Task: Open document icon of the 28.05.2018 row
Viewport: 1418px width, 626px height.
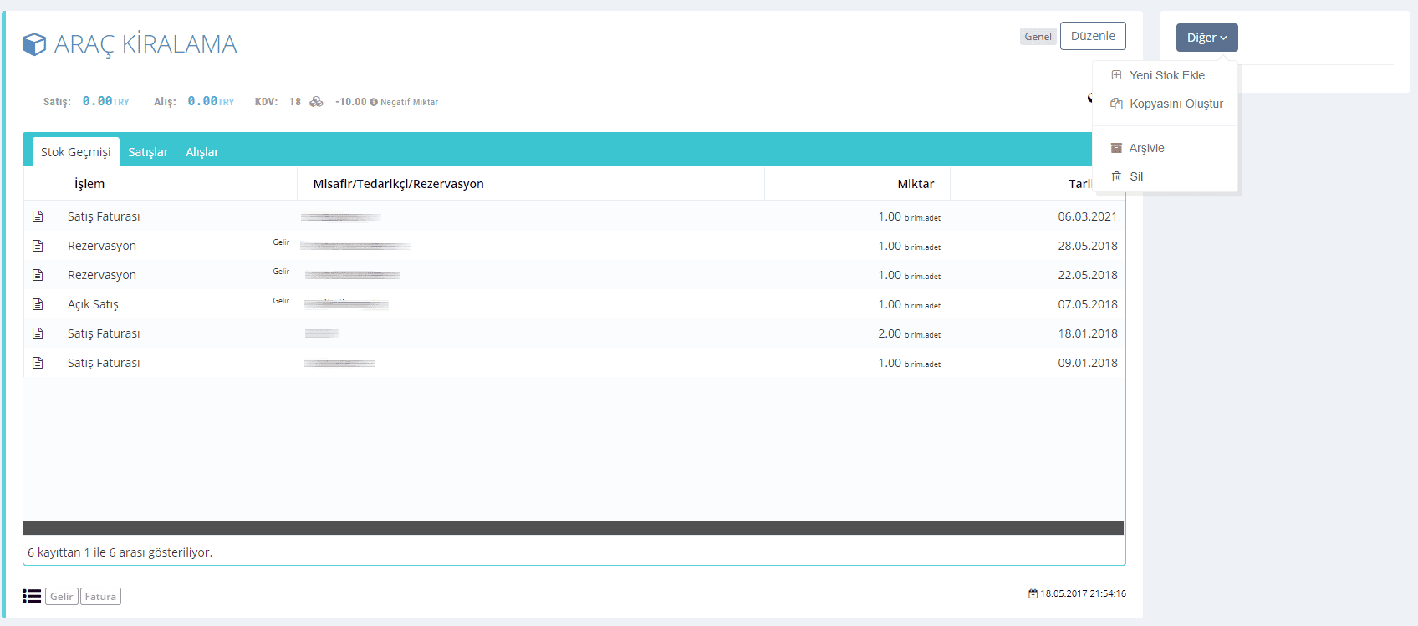Action: click(38, 246)
